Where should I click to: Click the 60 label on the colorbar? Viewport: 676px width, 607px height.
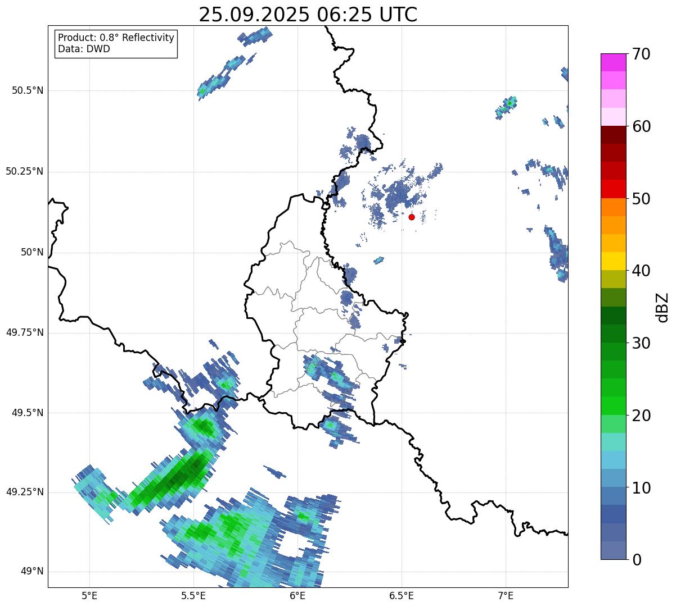coord(641,126)
